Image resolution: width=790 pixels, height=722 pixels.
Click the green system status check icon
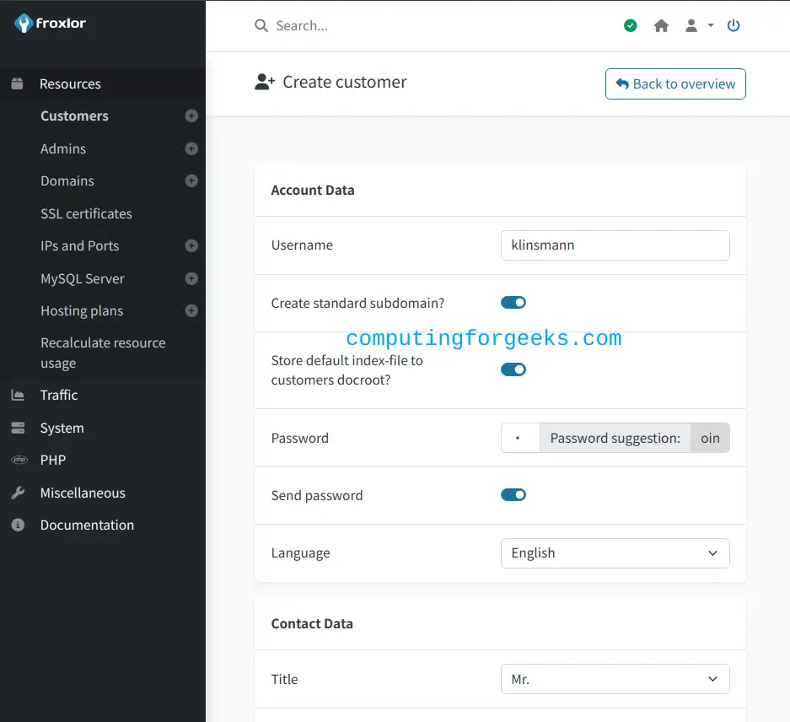click(631, 25)
